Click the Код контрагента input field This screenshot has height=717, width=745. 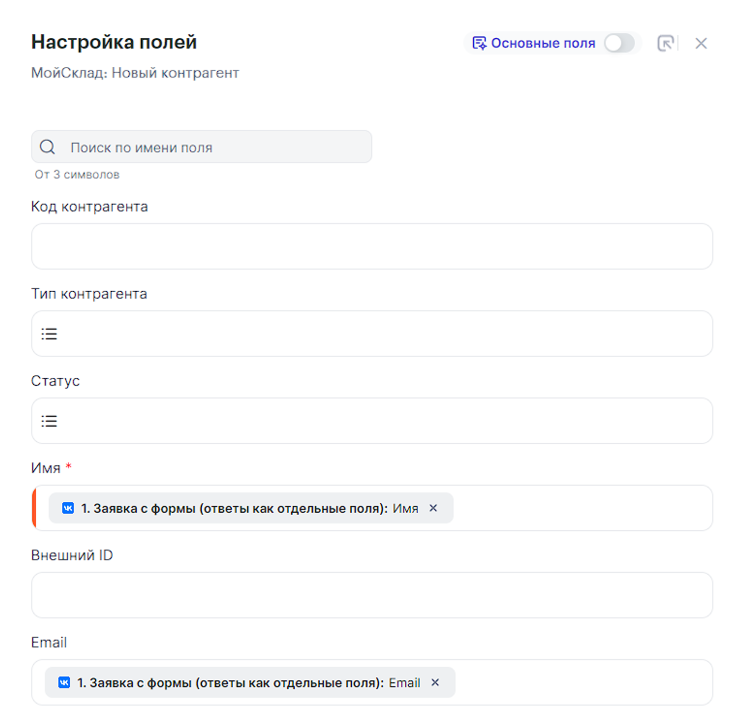pyautogui.click(x=372, y=246)
